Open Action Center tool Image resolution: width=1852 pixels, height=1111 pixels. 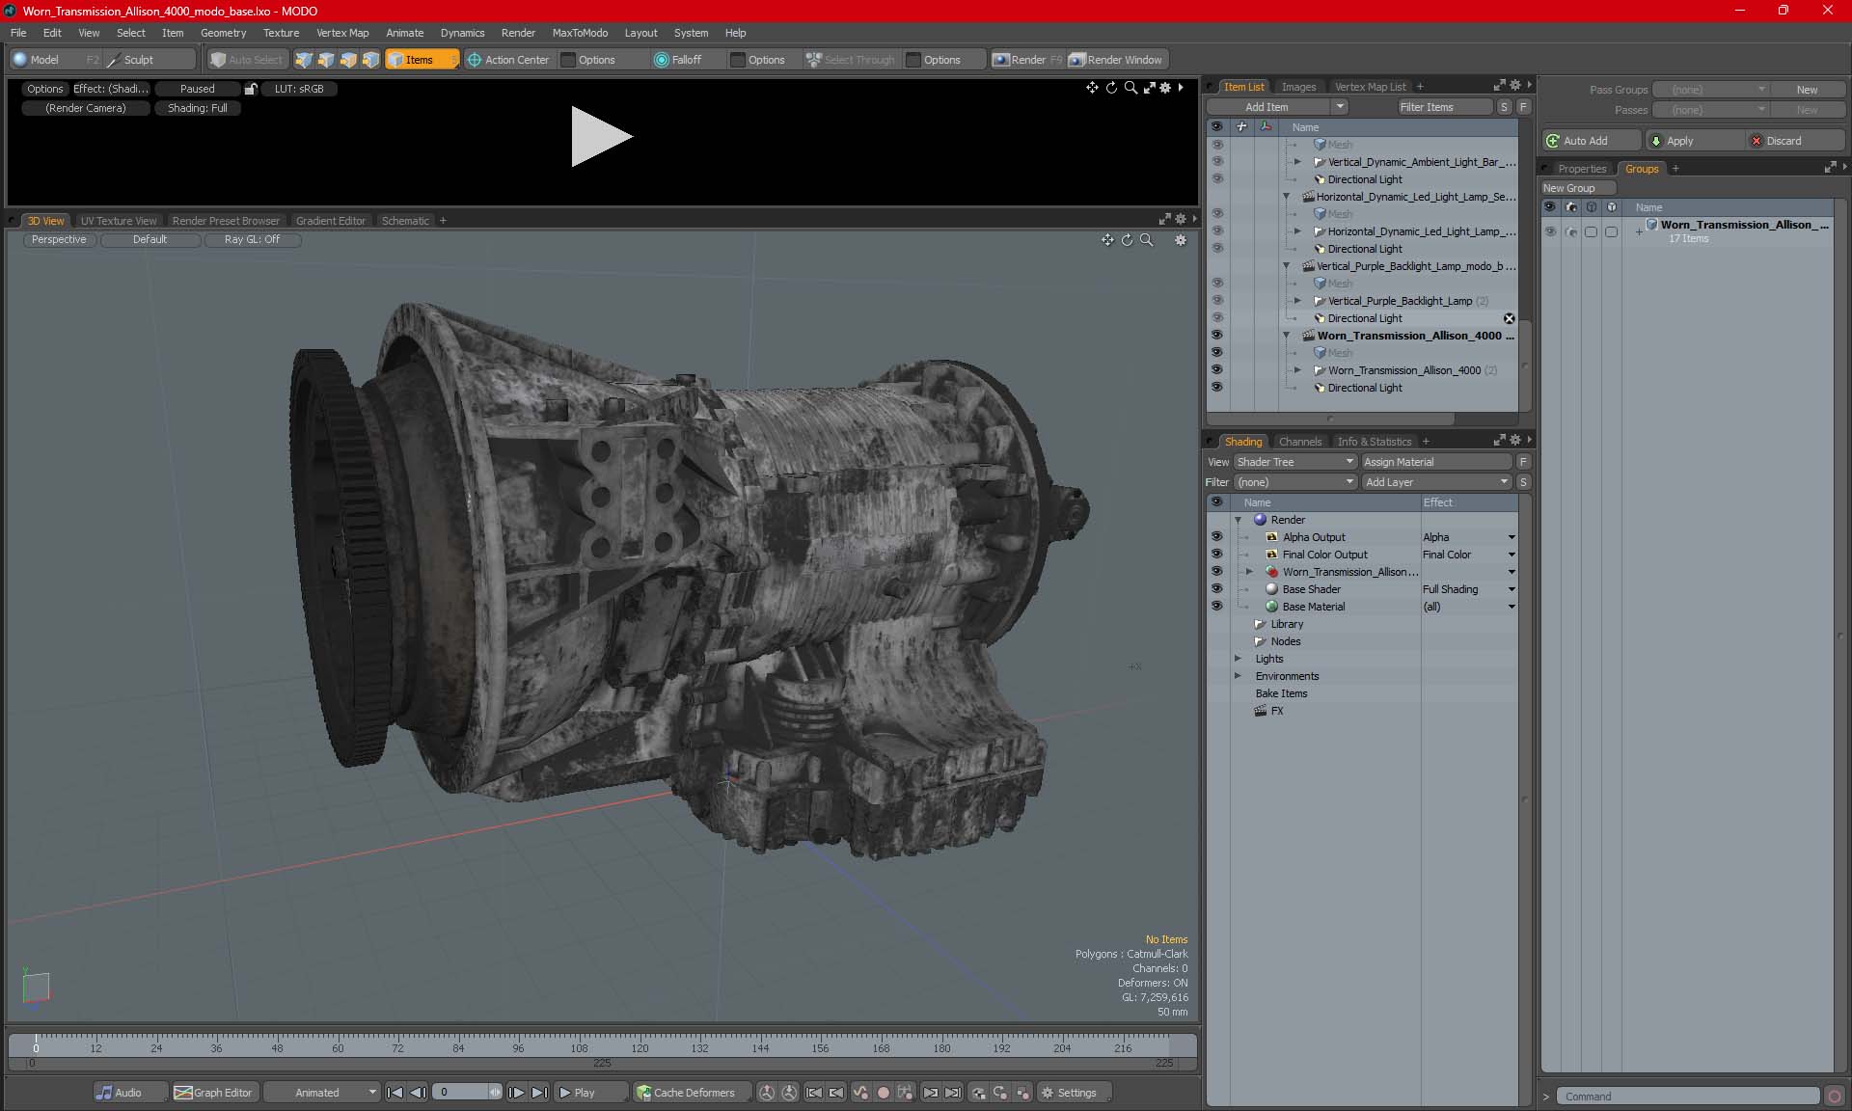click(x=508, y=60)
